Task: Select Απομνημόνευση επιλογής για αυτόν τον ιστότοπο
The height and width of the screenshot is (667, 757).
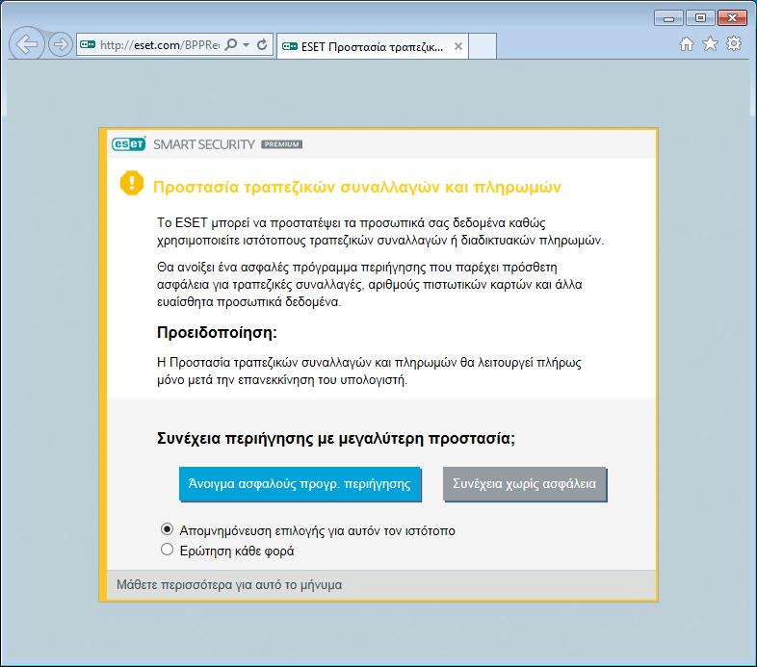Action: (167, 529)
